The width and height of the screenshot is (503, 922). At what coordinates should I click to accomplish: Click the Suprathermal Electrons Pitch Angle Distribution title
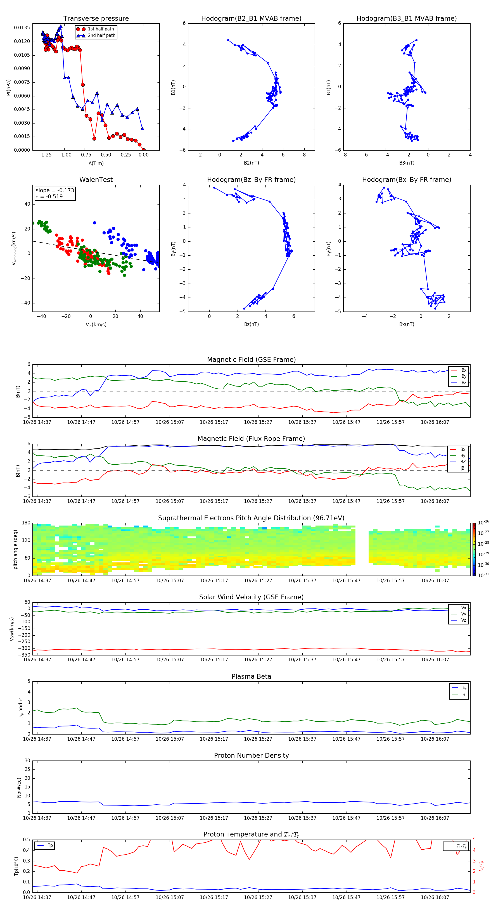click(251, 518)
